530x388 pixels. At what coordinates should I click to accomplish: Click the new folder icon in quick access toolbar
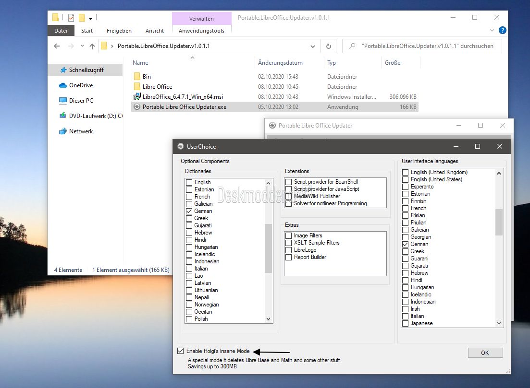coord(82,18)
